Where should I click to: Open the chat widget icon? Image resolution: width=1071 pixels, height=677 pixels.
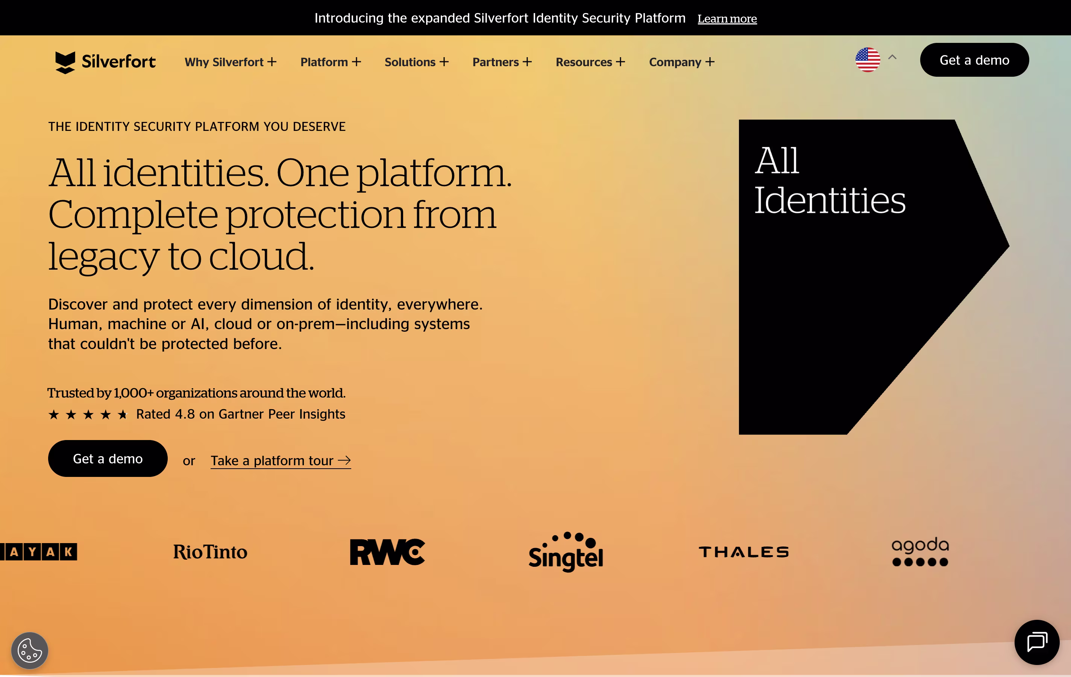(1037, 642)
